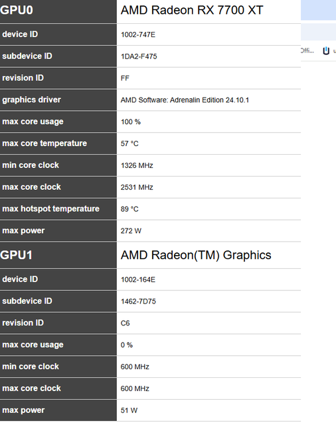Viewport: 336px width, 425px height.
Task: Click the 2531 MHz max core clock value
Action: (x=137, y=187)
